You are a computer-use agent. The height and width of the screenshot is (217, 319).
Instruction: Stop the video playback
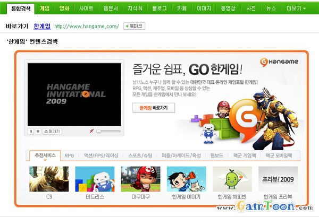click(x=38, y=131)
